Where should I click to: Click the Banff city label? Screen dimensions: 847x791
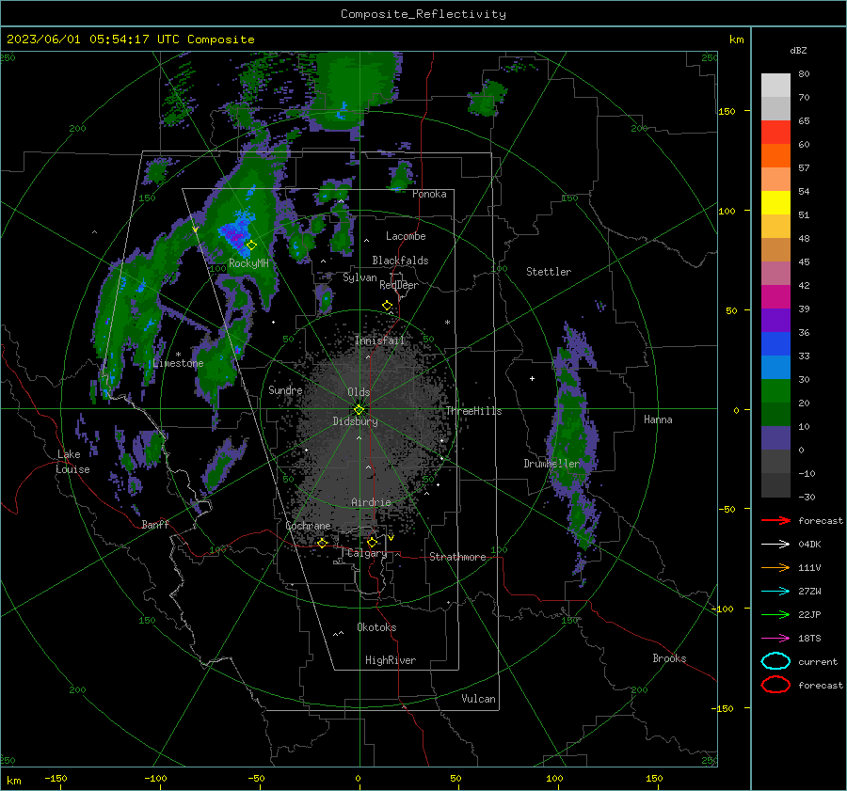click(155, 525)
